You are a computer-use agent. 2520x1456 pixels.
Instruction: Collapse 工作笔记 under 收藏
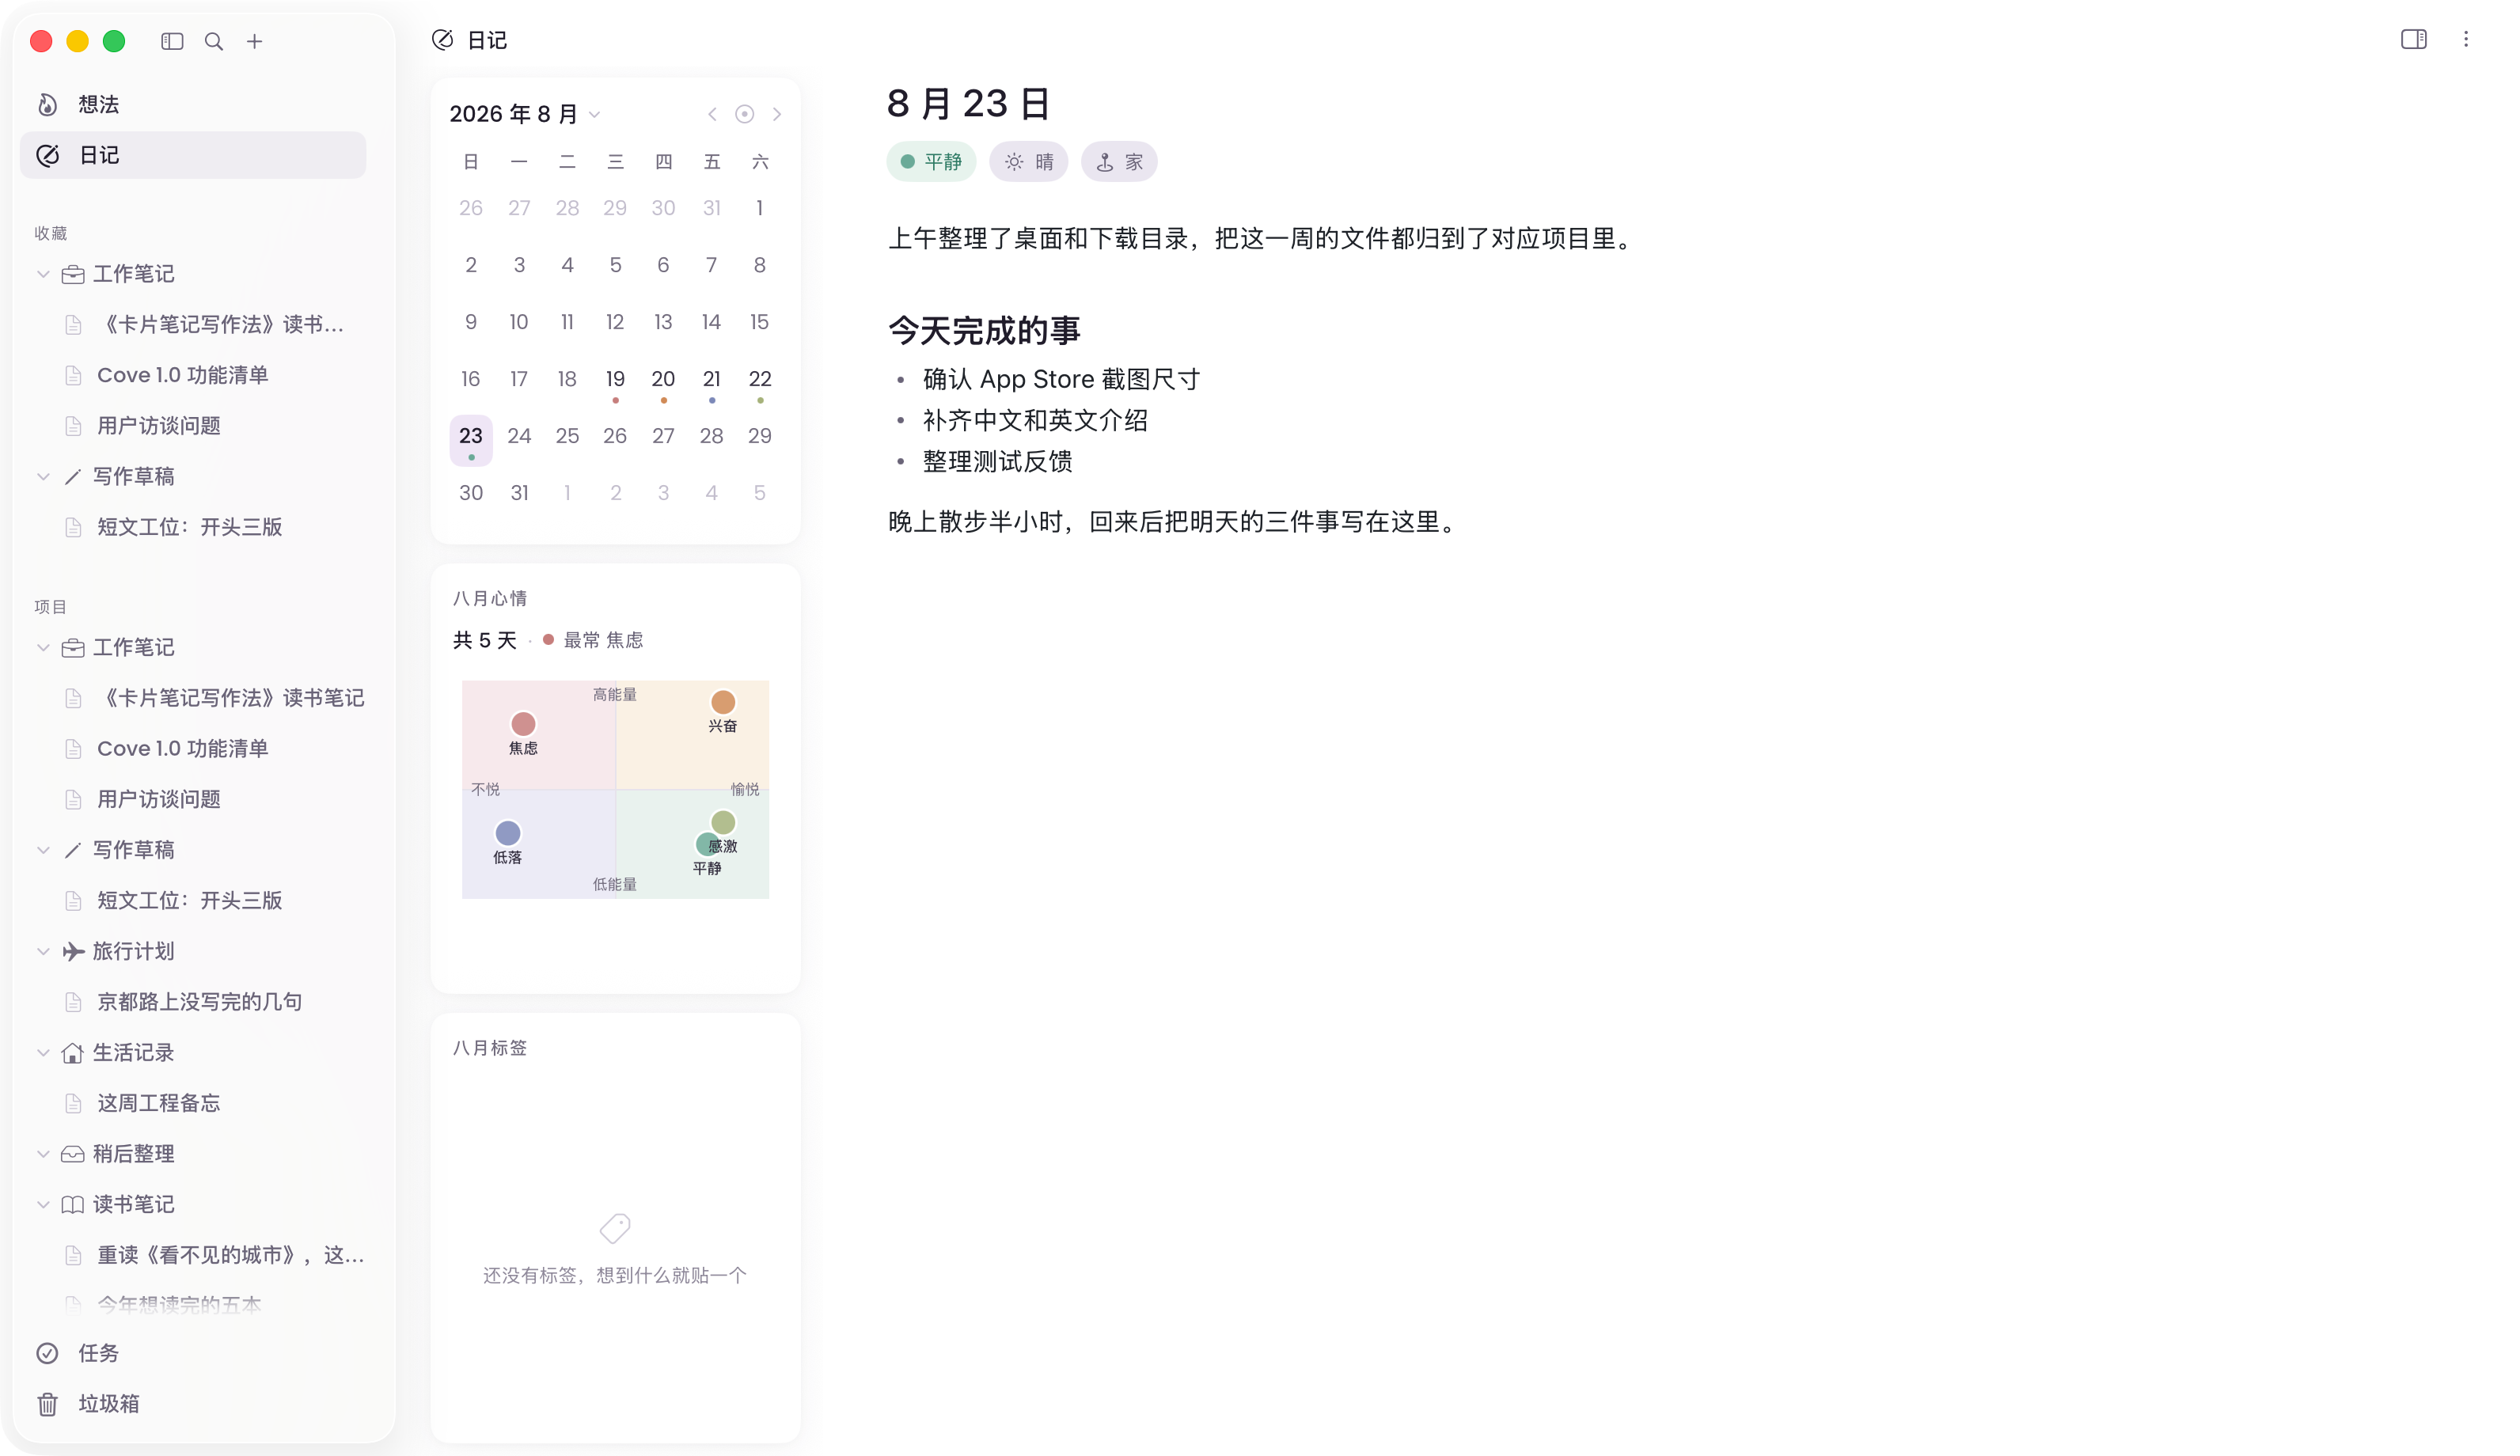click(x=43, y=274)
